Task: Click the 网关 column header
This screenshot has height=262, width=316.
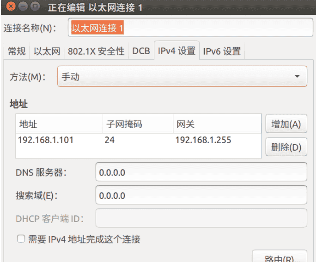Action: (217, 124)
